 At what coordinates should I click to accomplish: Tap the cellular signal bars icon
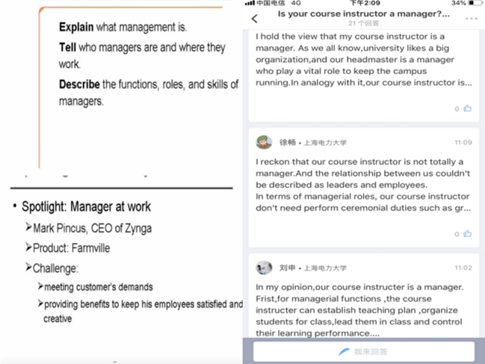250,4
